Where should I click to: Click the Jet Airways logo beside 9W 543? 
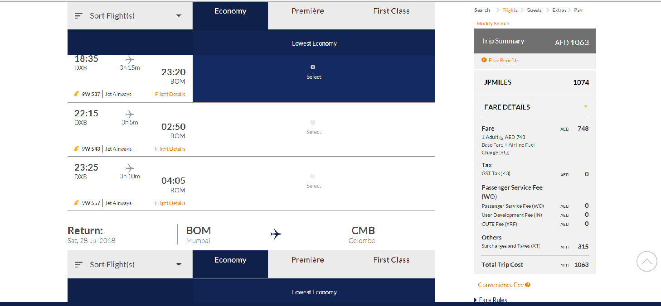click(x=77, y=148)
